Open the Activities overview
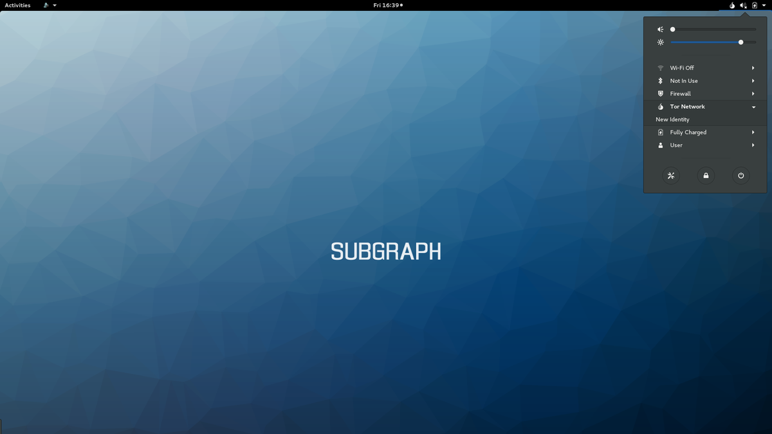The height and width of the screenshot is (434, 772). coord(17,5)
